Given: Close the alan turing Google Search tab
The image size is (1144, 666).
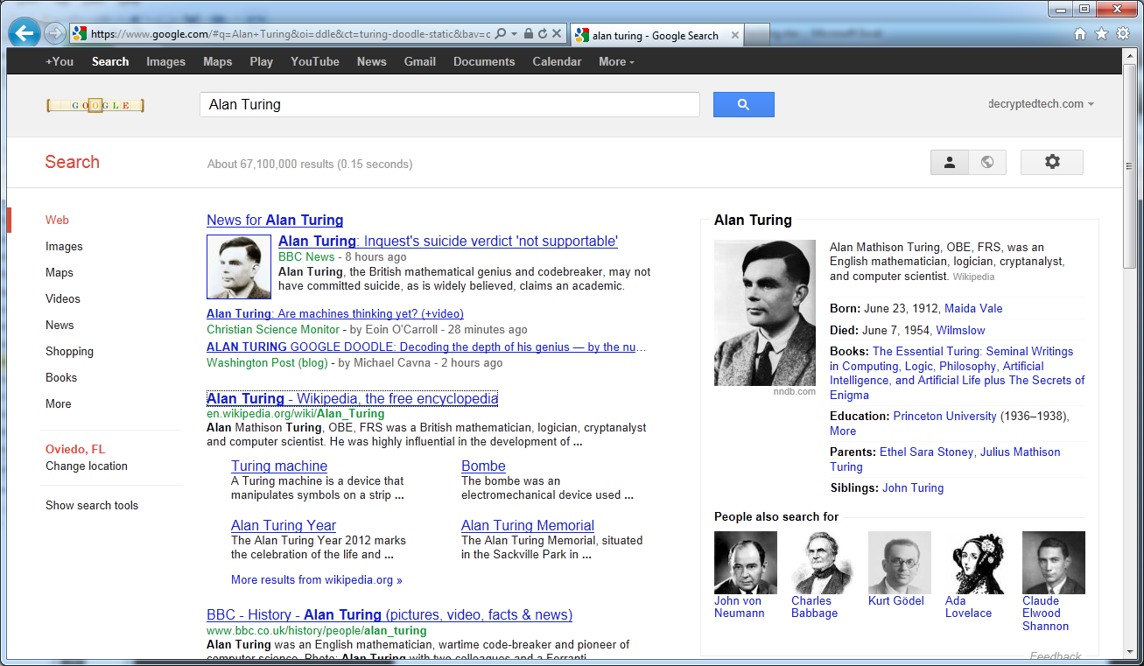Looking at the screenshot, I should pos(734,35).
